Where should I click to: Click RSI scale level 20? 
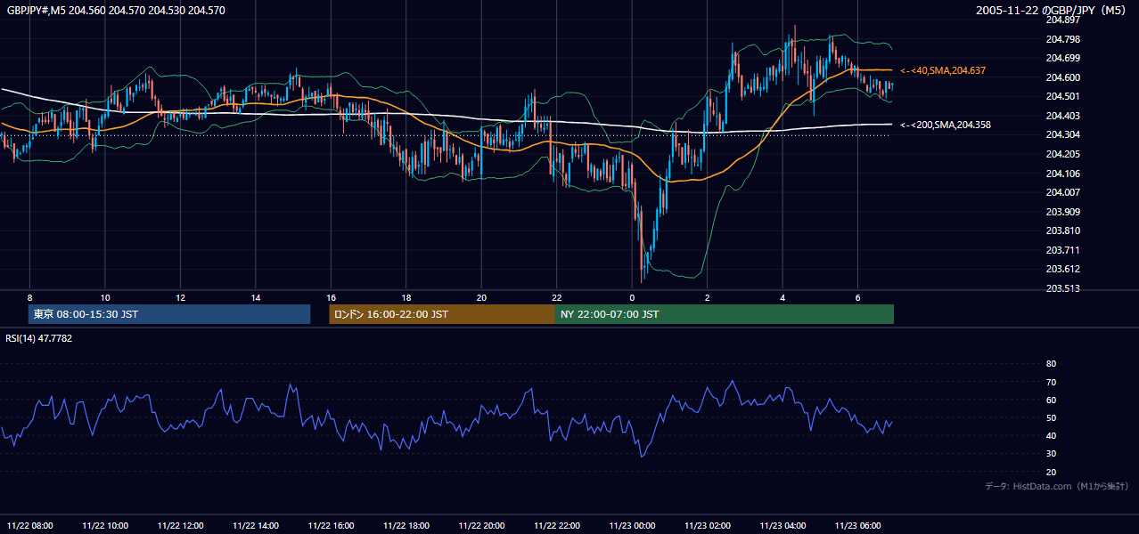click(1051, 472)
